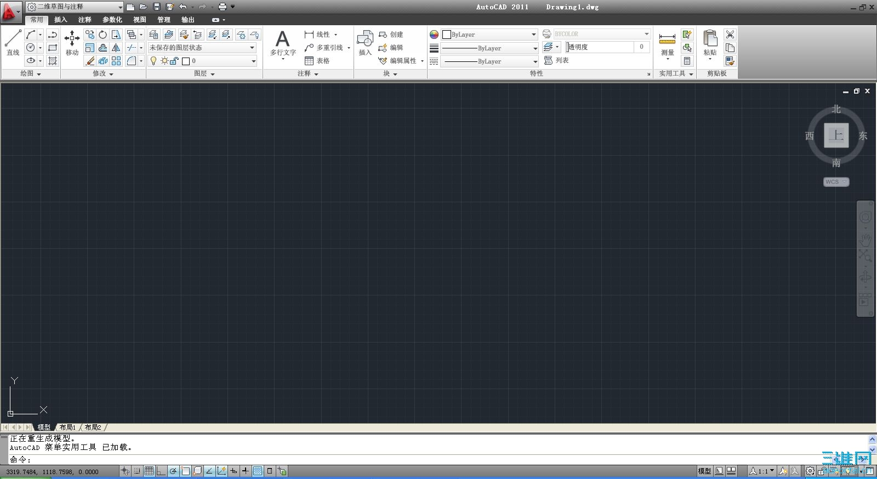
Task: Select the Erase tool
Action: (x=89, y=61)
